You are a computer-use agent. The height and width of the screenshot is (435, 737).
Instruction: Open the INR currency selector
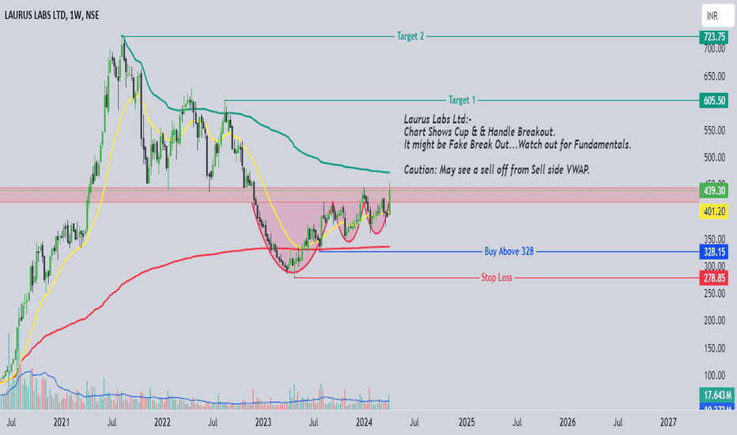click(x=716, y=16)
